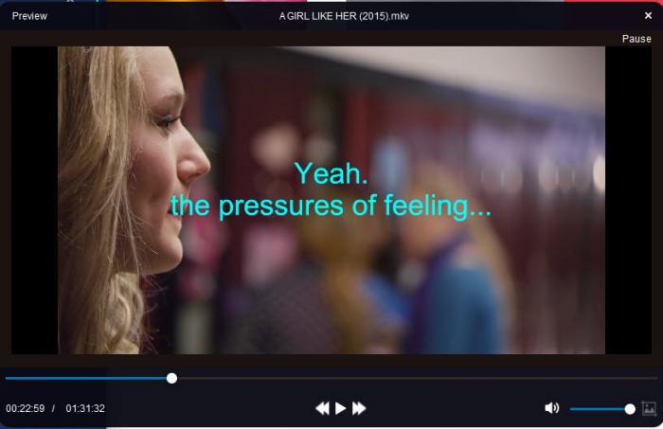Fast forward using the double-right arrow icon
The width and height of the screenshot is (663, 429).
point(359,408)
